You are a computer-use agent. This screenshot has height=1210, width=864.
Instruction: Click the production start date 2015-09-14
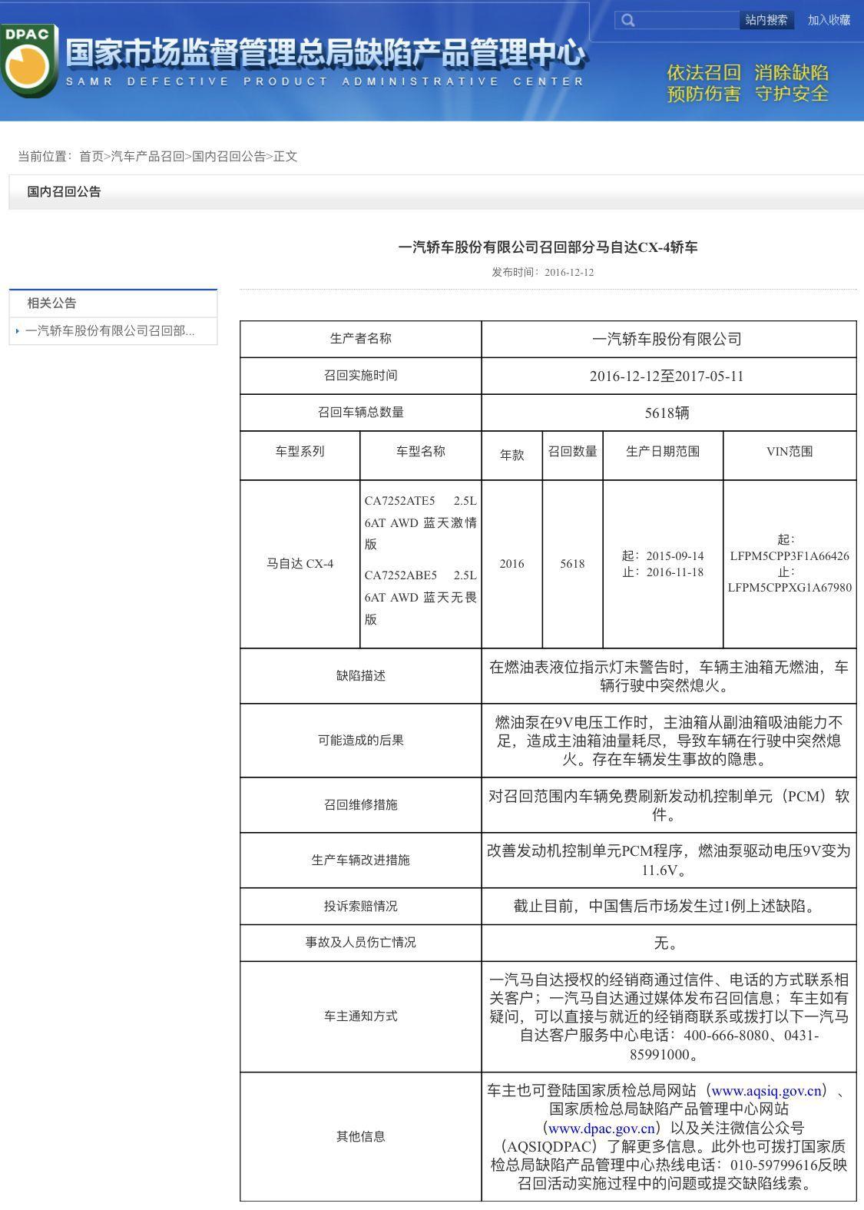click(674, 555)
